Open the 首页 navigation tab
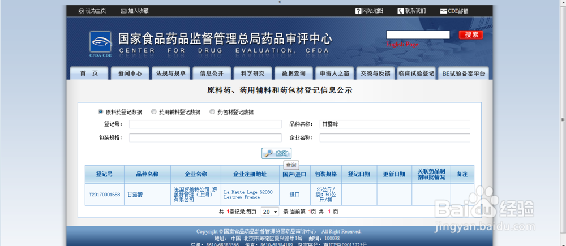The height and width of the screenshot is (246, 566). click(89, 73)
